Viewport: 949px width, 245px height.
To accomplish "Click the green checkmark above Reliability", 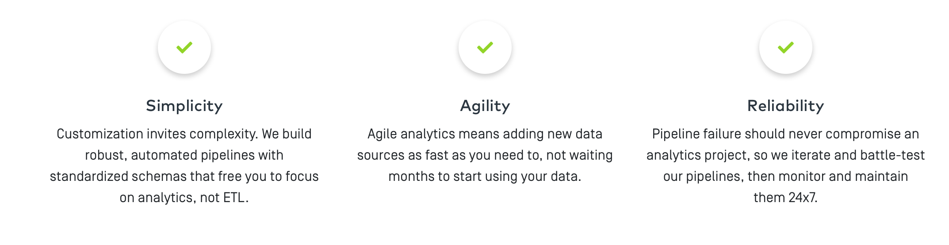I will 786,47.
